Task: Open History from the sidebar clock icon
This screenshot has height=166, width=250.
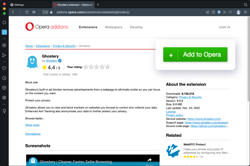Action: point(4,78)
